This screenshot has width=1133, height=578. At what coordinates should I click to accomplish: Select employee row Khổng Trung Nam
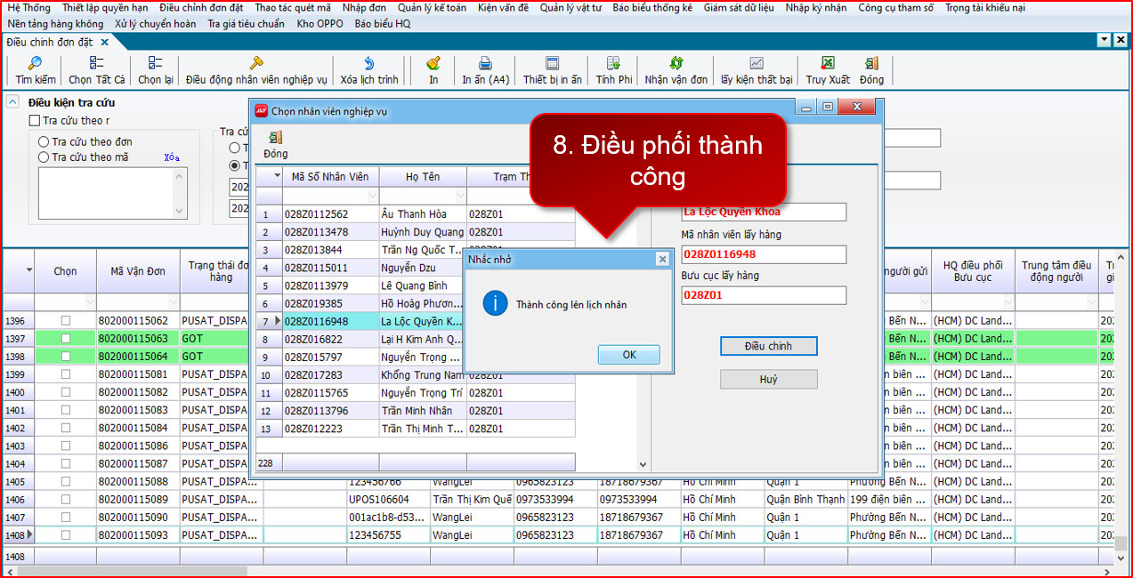pos(416,375)
